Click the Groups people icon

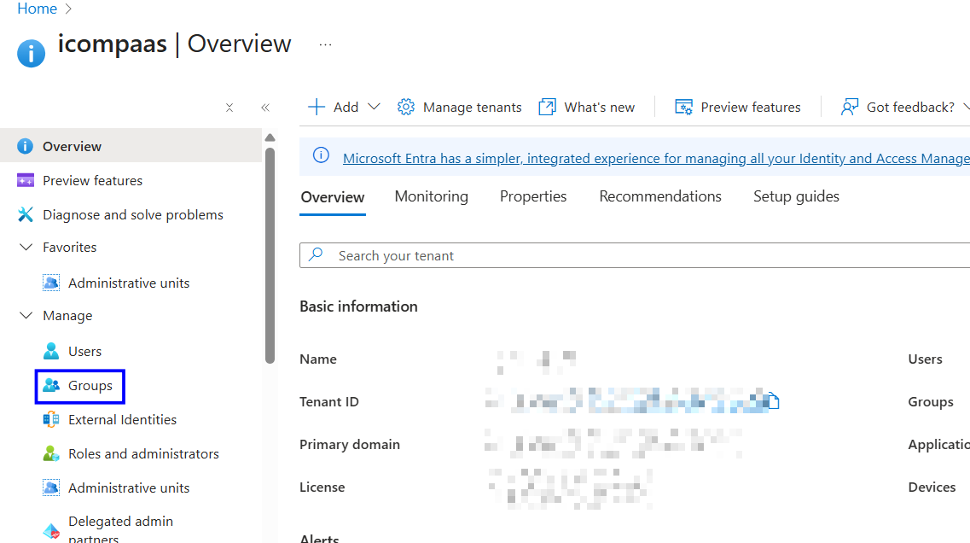(50, 385)
